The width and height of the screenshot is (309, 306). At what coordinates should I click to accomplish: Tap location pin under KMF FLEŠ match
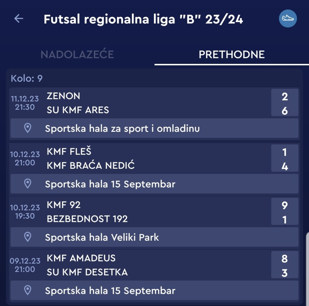(28, 184)
